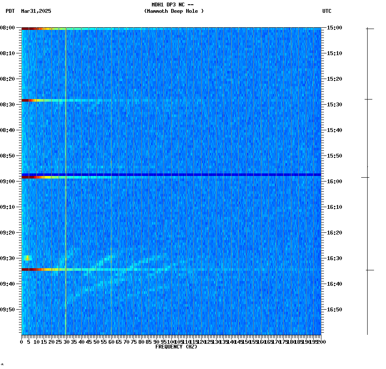Viewport: 386px width, 369px height.
Task: Click the vertical line near 28 Hz
Action: (65, 171)
